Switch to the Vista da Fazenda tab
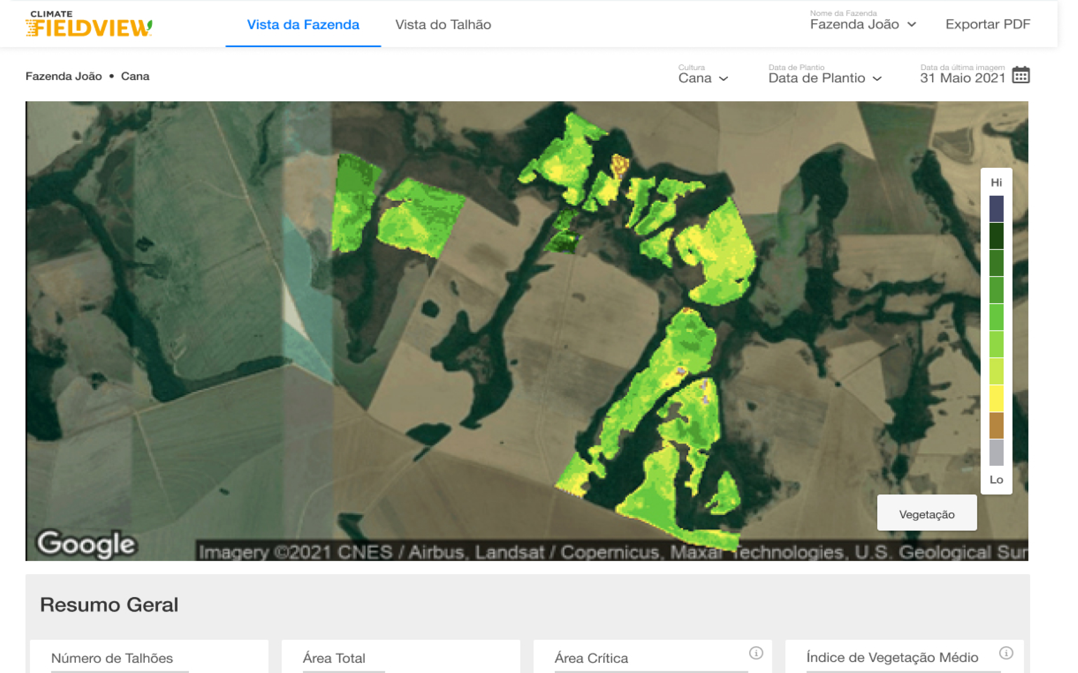1078x673 pixels. click(x=303, y=24)
